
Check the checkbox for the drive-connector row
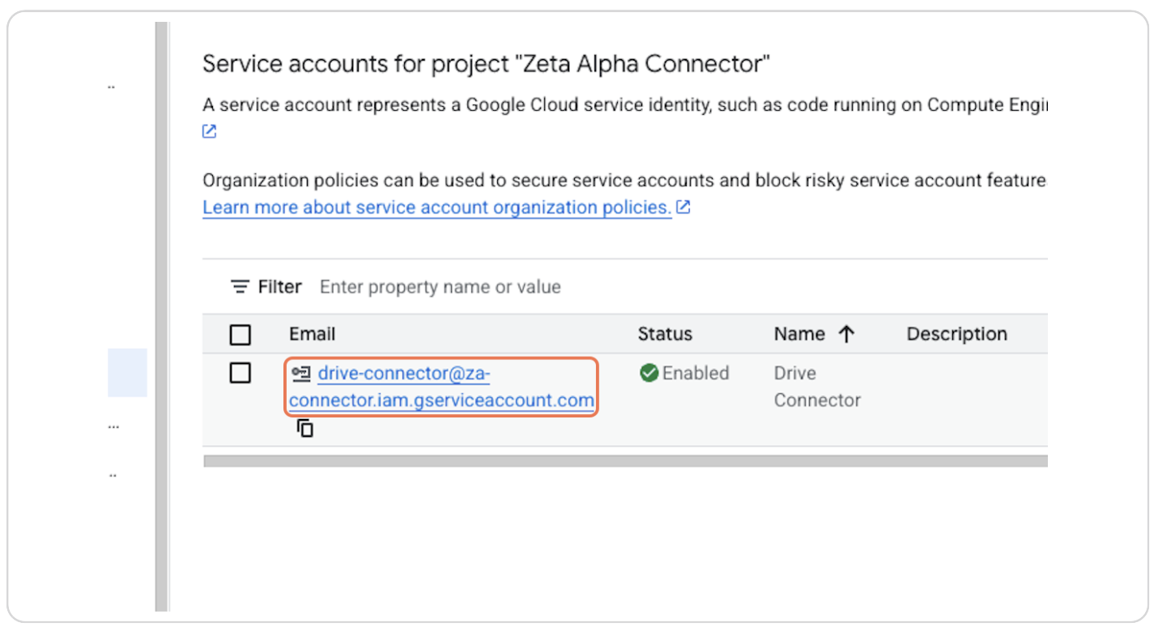pyautogui.click(x=241, y=373)
